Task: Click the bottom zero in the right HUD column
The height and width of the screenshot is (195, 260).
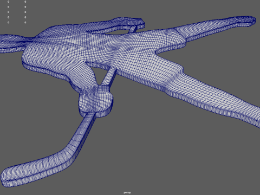Action: pyautogui.click(x=25, y=22)
